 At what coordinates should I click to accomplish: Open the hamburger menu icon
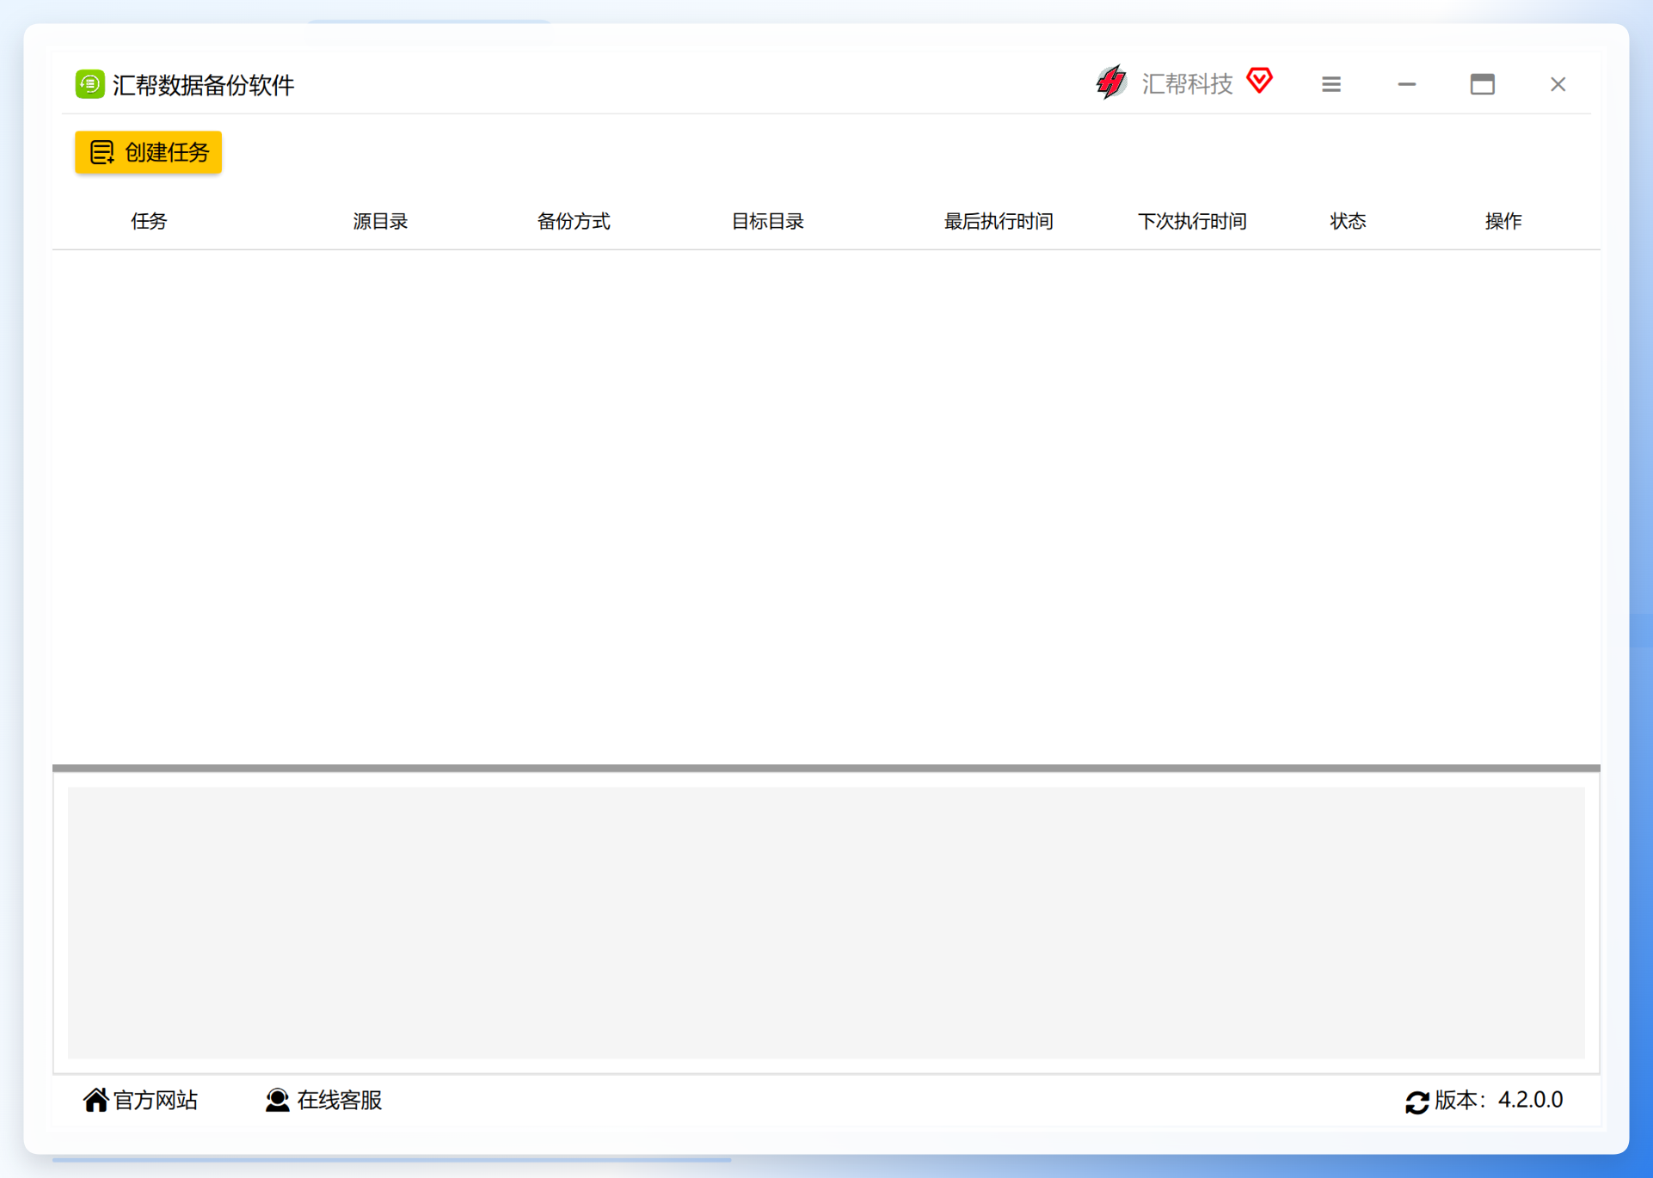[x=1331, y=84]
